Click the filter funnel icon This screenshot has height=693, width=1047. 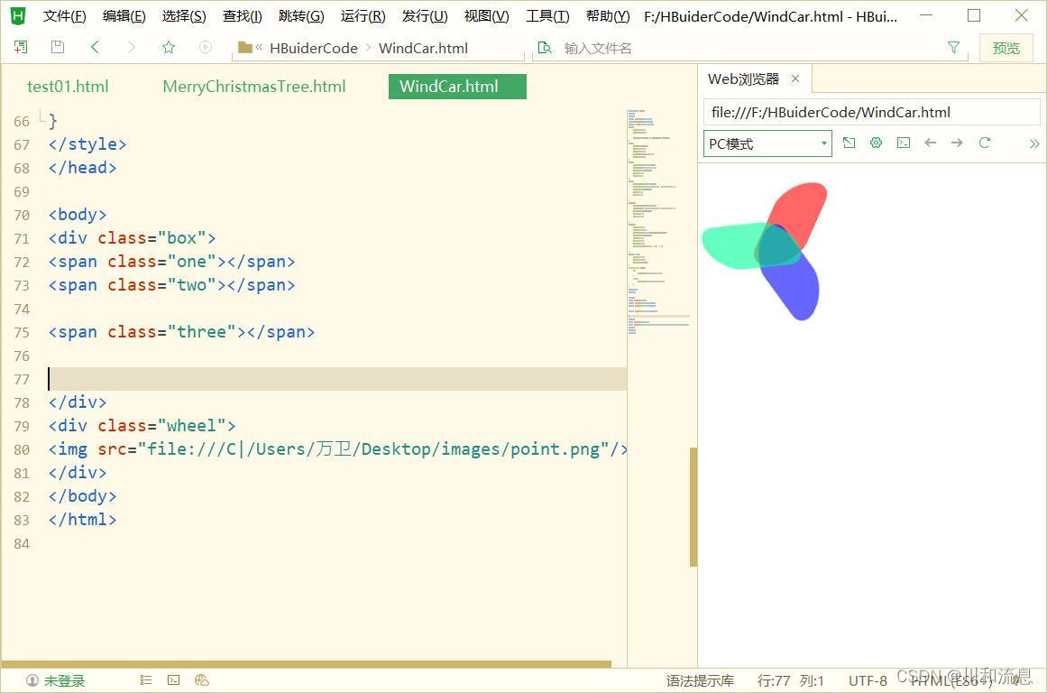click(953, 47)
